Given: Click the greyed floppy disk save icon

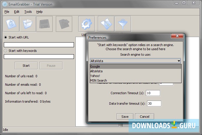Looking at the screenshot, I should point(44,24).
